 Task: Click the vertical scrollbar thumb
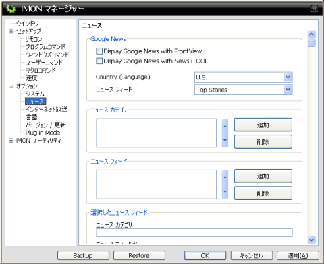(x=311, y=42)
